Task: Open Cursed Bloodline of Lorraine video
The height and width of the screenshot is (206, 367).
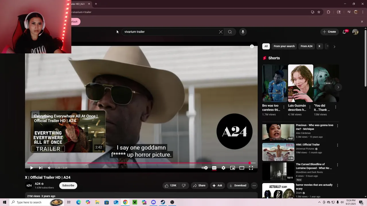Action: (x=278, y=172)
